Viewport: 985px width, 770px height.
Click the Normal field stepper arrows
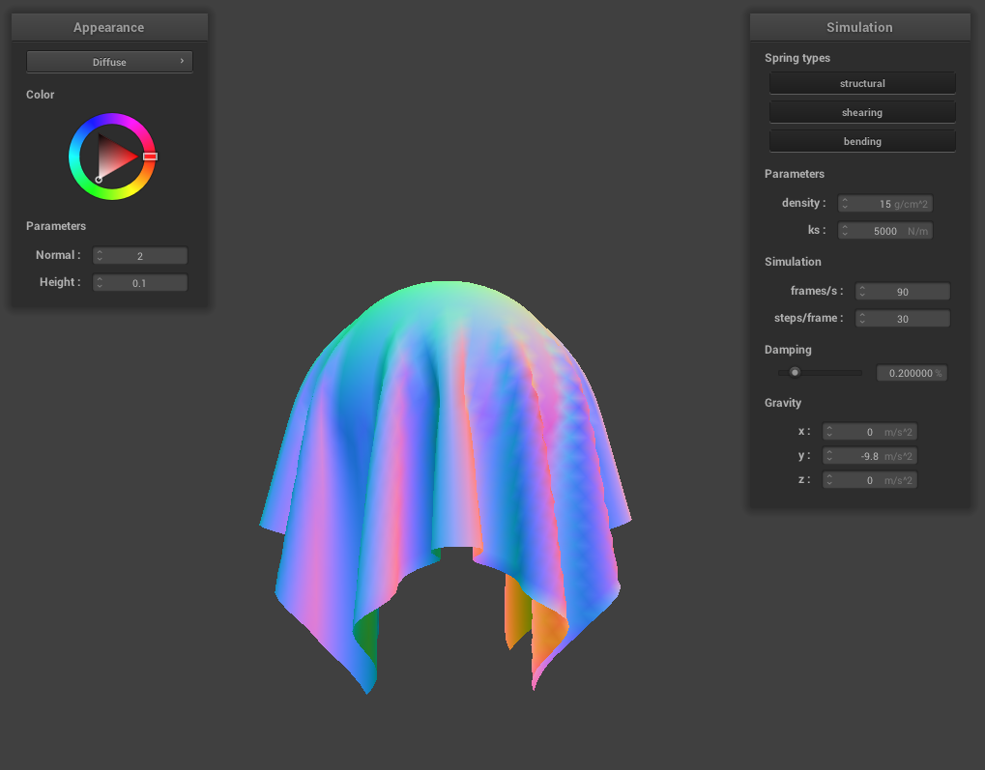click(100, 256)
